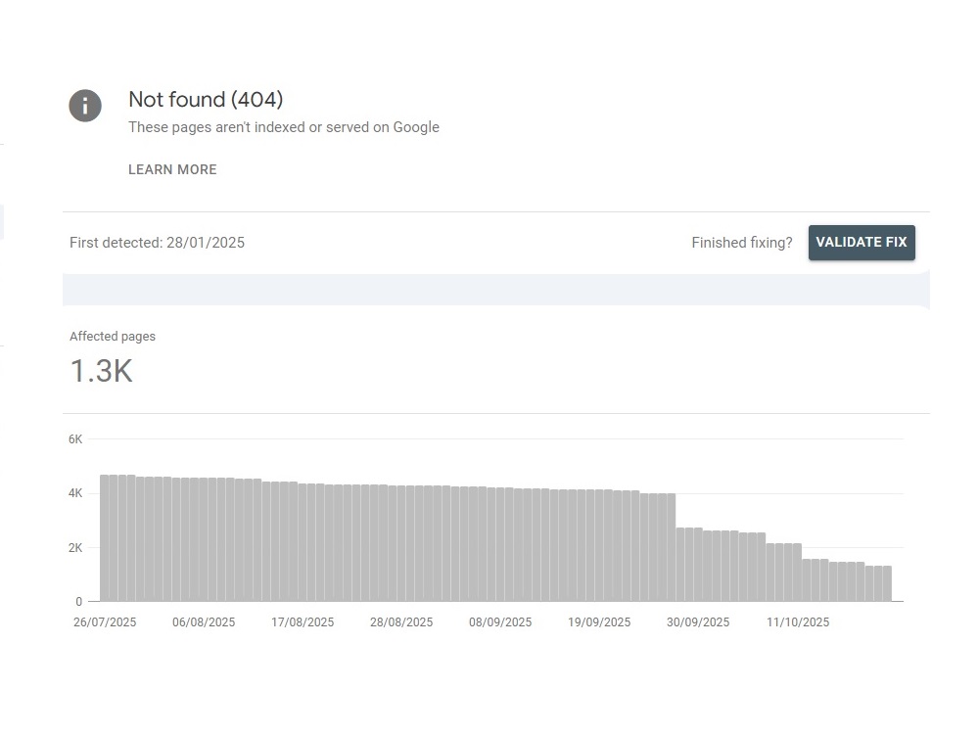Click the First detected: 28/01/2025 text
979x735 pixels.
coord(157,243)
